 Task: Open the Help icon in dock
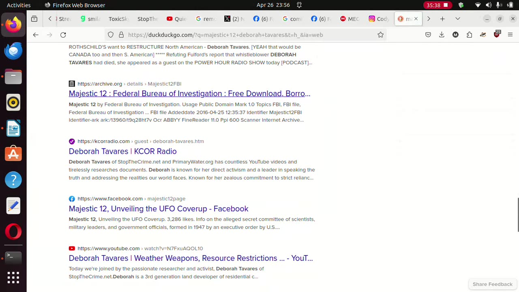(13, 180)
